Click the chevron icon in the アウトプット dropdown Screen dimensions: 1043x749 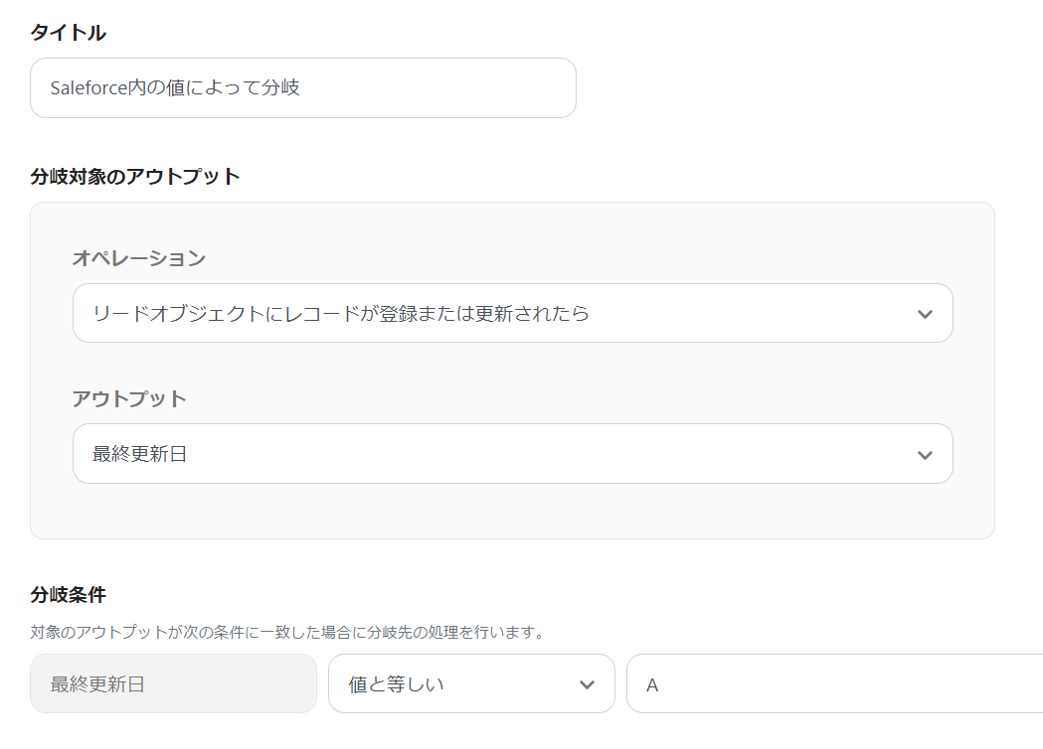tap(925, 455)
